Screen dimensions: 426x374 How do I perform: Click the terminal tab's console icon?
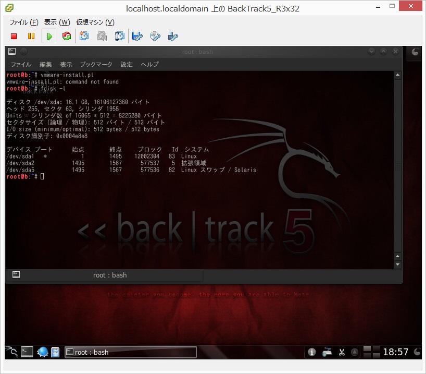tap(16, 275)
